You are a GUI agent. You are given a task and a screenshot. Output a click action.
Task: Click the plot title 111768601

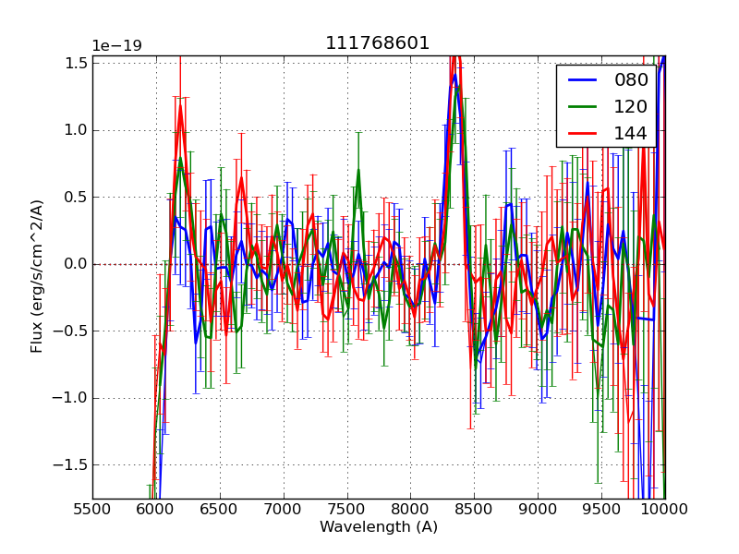[378, 43]
